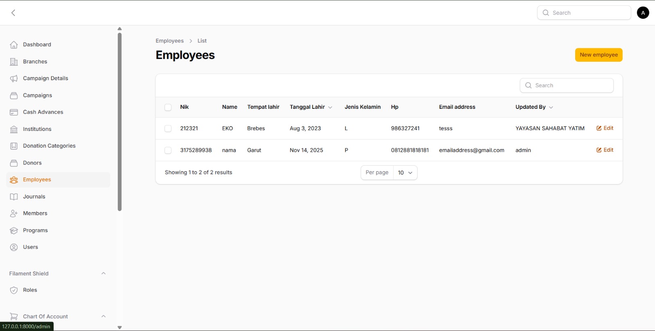Click the Campaign Details megaphone icon
This screenshot has width=655, height=331.
(14, 79)
